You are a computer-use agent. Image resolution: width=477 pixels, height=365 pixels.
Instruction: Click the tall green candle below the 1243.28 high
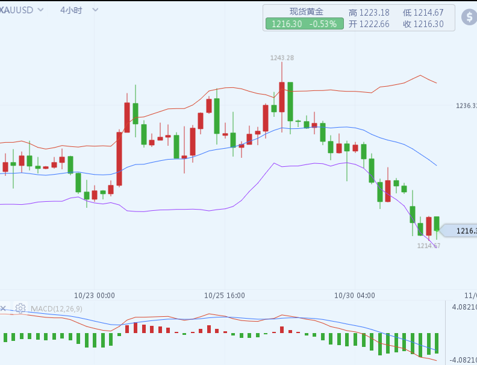point(290,101)
